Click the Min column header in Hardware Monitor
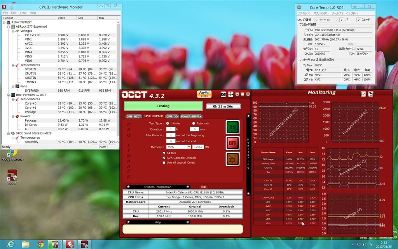This screenshot has width=398, height=249. click(x=87, y=18)
